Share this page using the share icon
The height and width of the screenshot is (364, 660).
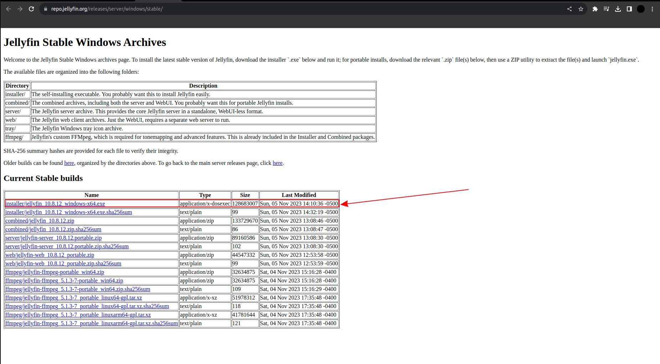(569, 9)
